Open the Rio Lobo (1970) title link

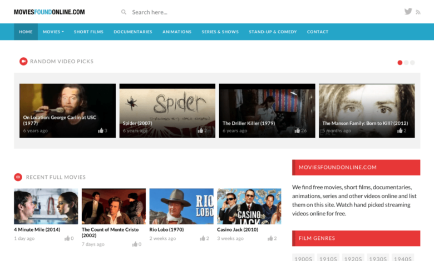(166, 229)
